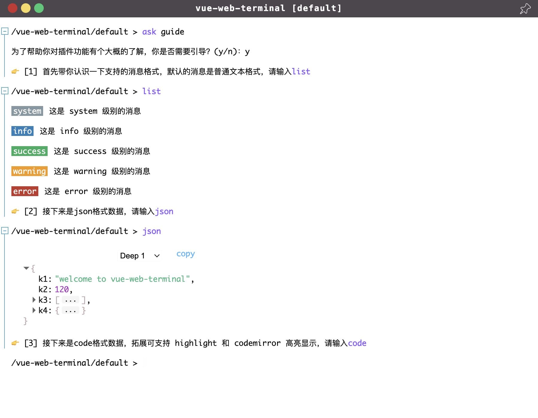The image size is (538, 418).
Task: Click the k2 value 120
Action: [62, 290]
